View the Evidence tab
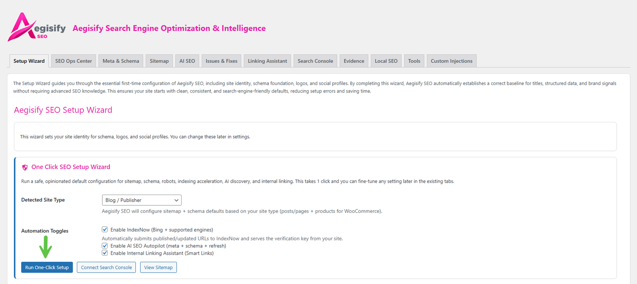Screen dimensions: 637x284 point(354,61)
